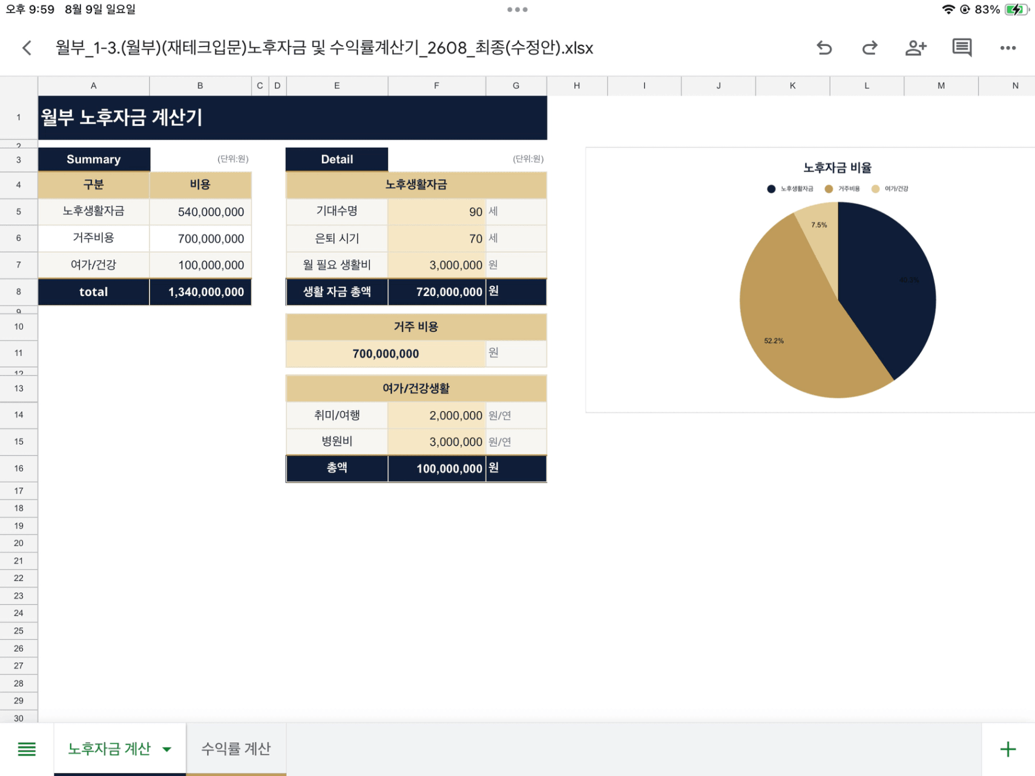Tap the battery indicator in status bar
This screenshot has height=776, width=1035.
pos(1016,10)
